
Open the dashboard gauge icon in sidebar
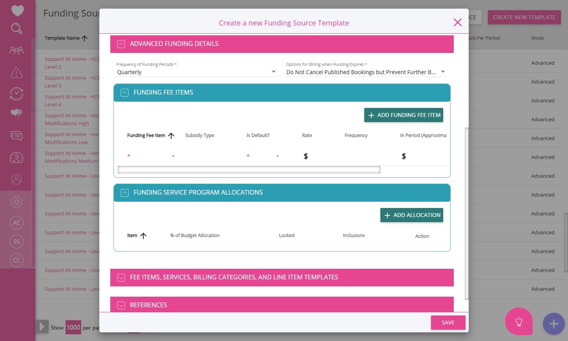click(x=16, y=158)
